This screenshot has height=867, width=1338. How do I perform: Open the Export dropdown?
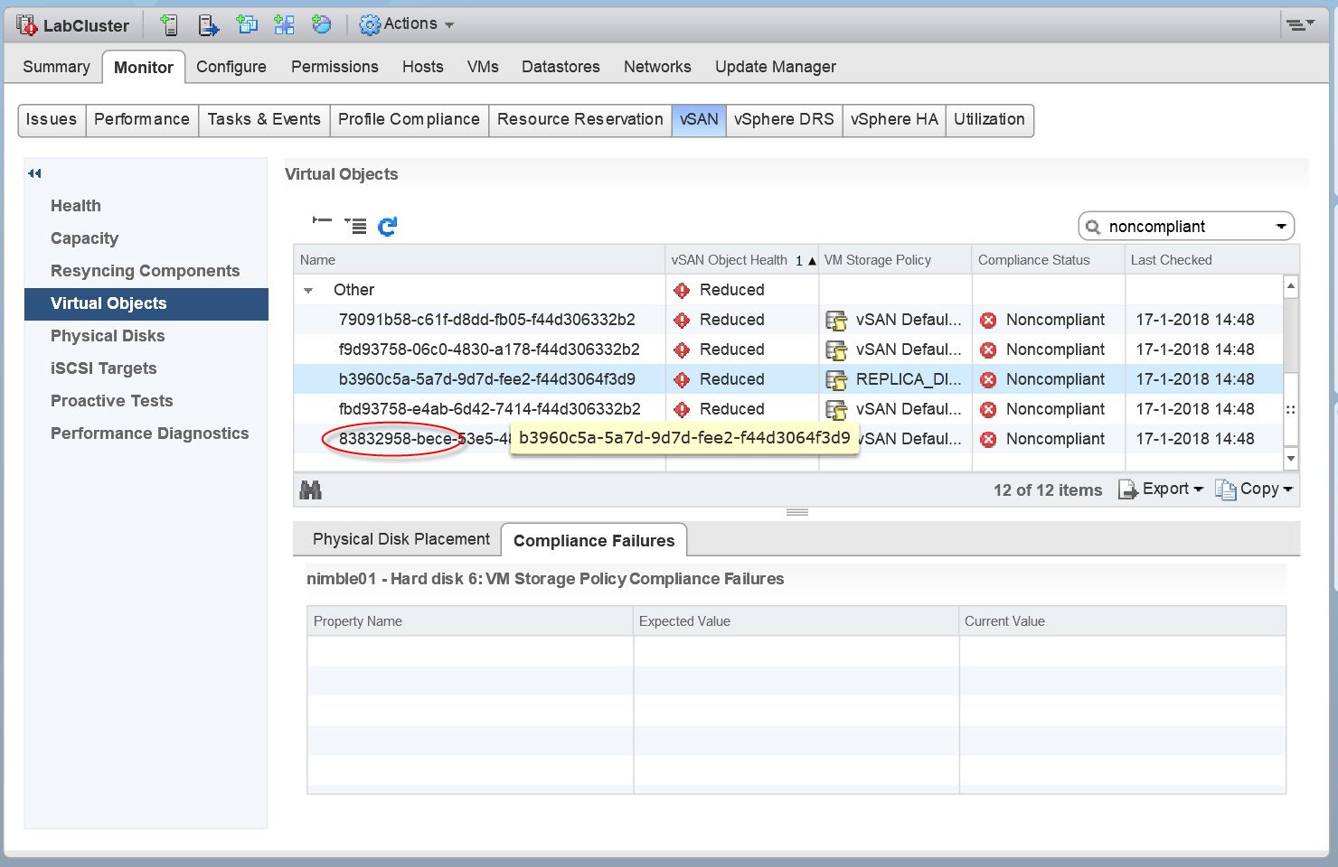coord(1163,489)
